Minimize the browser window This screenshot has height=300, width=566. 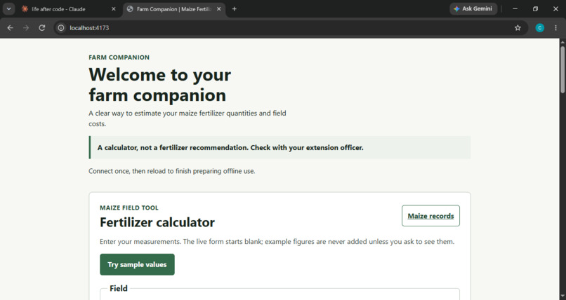pyautogui.click(x=515, y=9)
